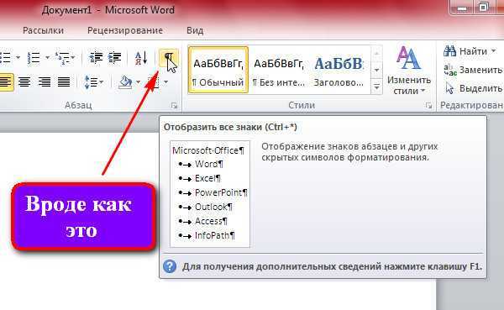Open the Вид tab
This screenshot has width=504, height=310.
pos(195,30)
